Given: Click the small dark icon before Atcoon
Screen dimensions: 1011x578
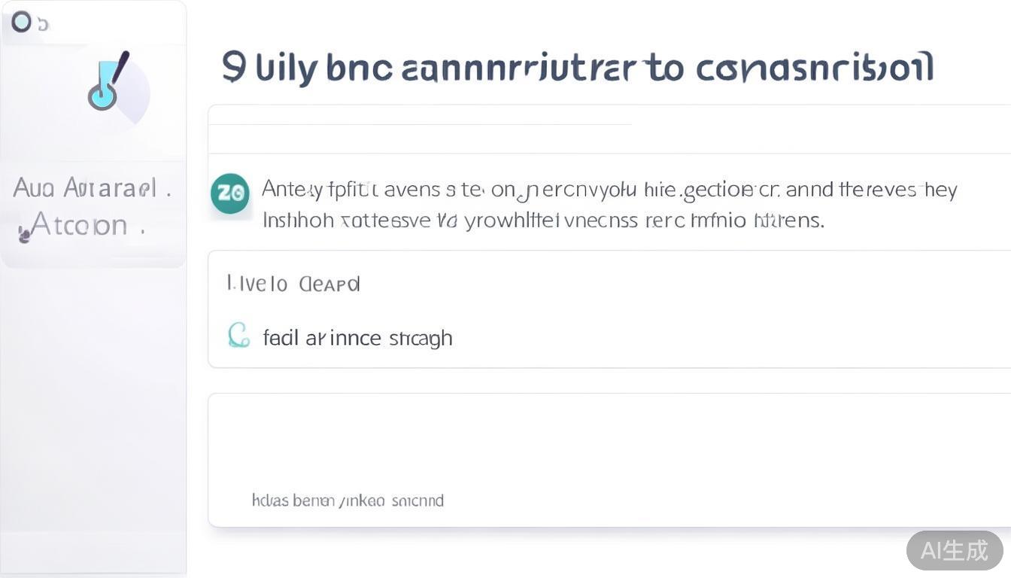Looking at the screenshot, I should 24,235.
